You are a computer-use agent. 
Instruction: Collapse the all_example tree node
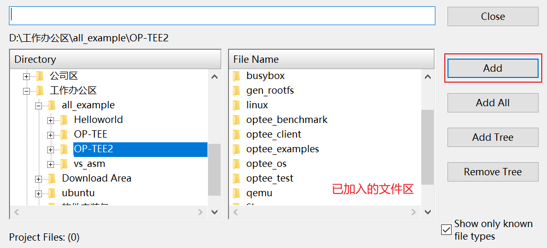(38, 106)
